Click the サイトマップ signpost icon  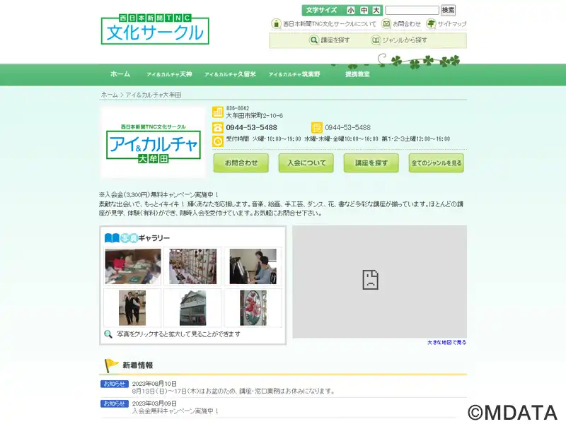click(x=431, y=24)
